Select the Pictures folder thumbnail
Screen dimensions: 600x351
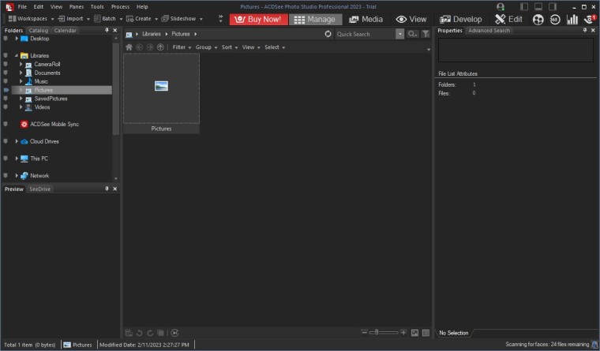point(161,93)
